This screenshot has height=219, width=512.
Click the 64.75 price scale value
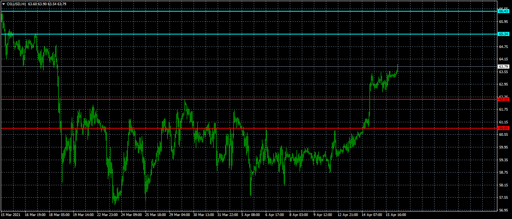[503, 47]
